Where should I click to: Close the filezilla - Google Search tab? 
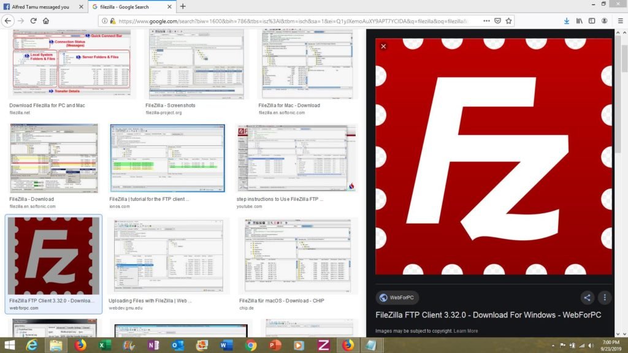tap(169, 7)
